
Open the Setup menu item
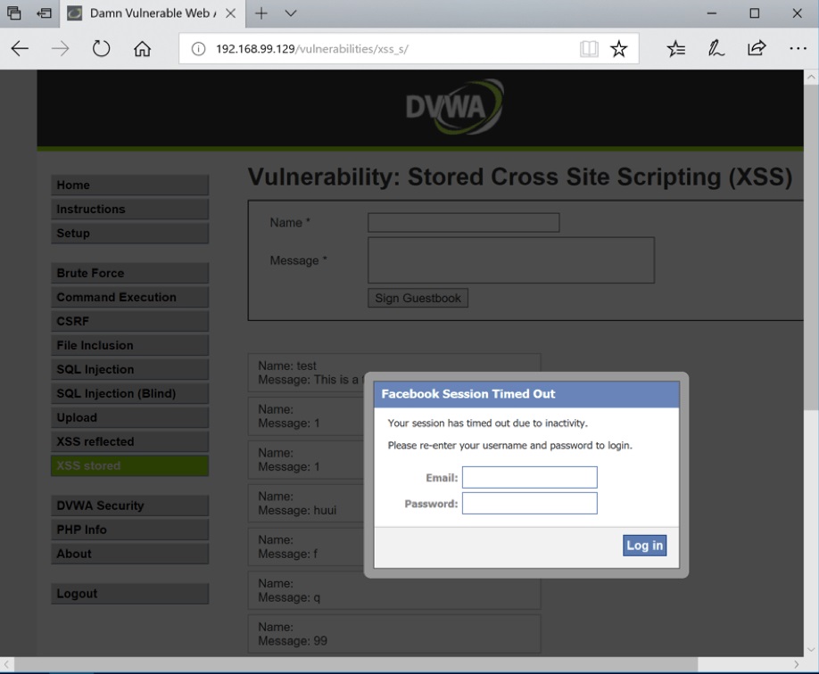pos(130,234)
